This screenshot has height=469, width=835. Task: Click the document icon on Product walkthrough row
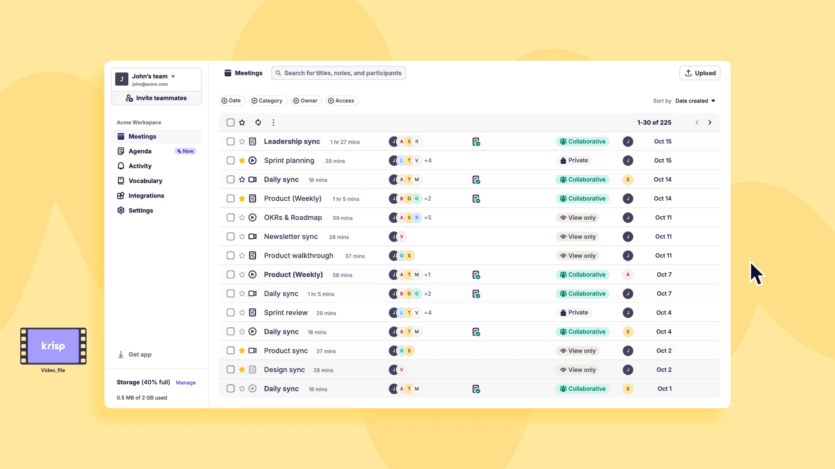point(253,256)
